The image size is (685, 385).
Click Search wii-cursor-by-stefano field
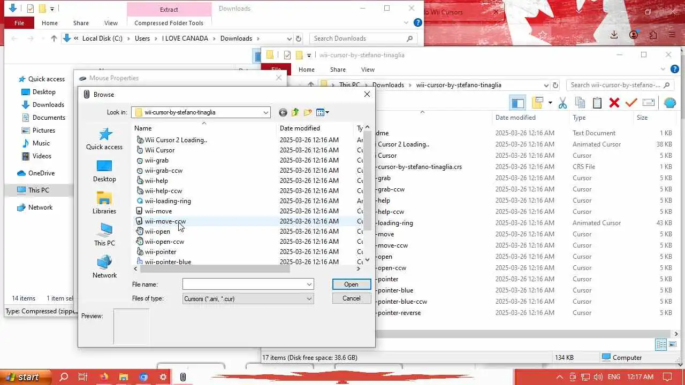[620, 85]
